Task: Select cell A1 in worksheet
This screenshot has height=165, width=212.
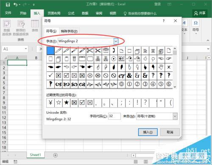Action: coord(17,63)
